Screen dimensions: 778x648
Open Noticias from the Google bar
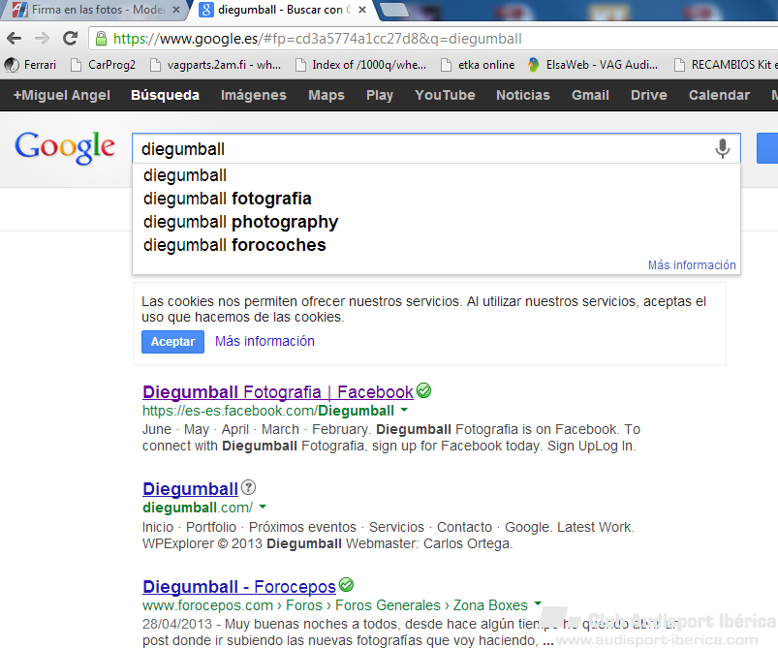click(x=523, y=95)
